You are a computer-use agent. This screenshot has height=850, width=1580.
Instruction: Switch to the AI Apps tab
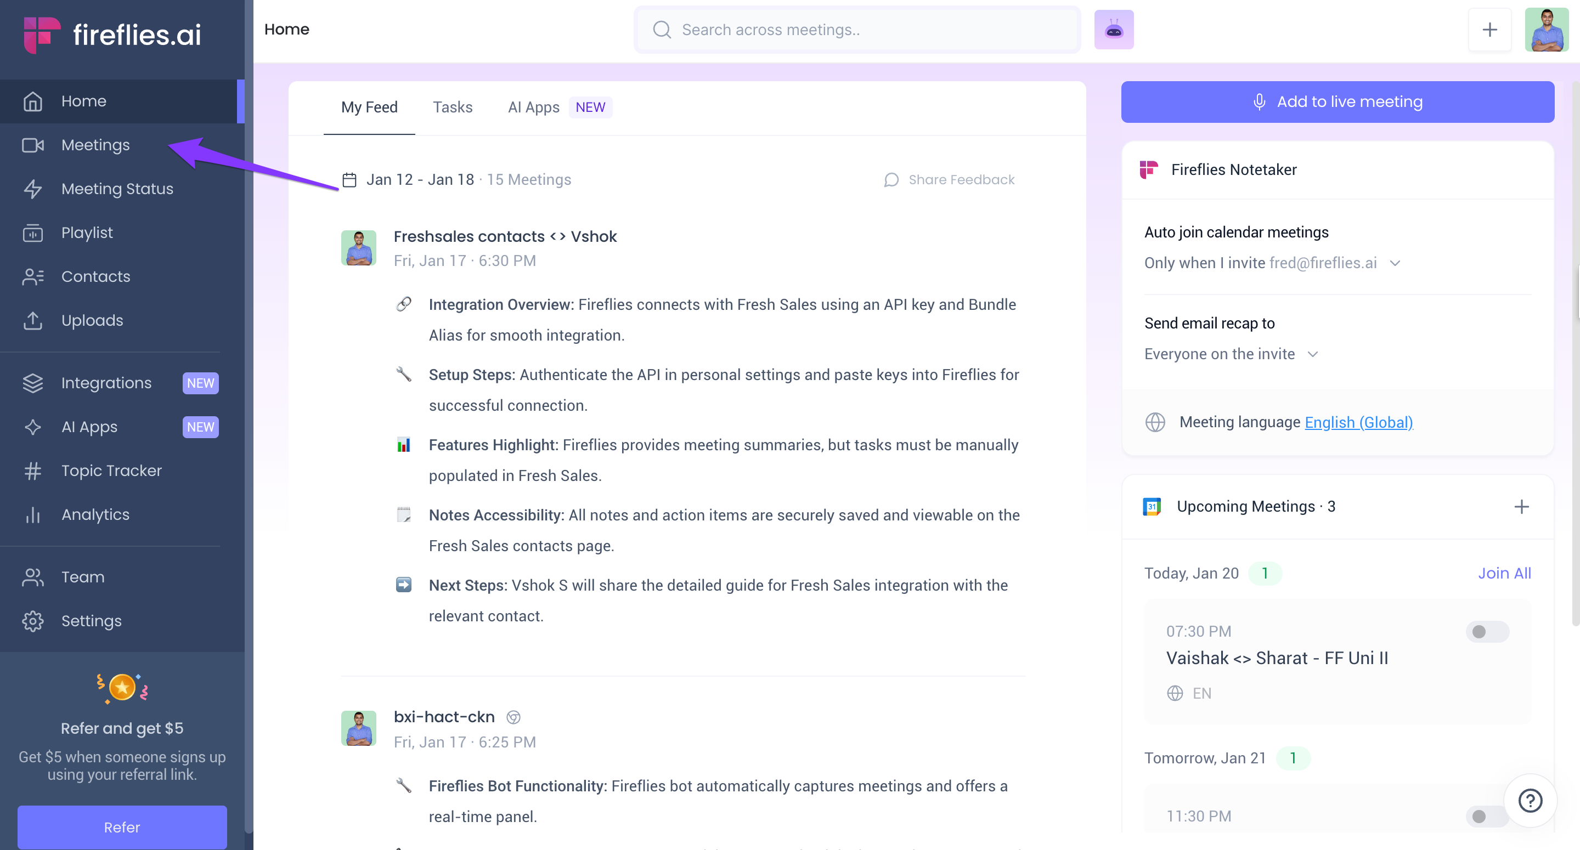(533, 107)
